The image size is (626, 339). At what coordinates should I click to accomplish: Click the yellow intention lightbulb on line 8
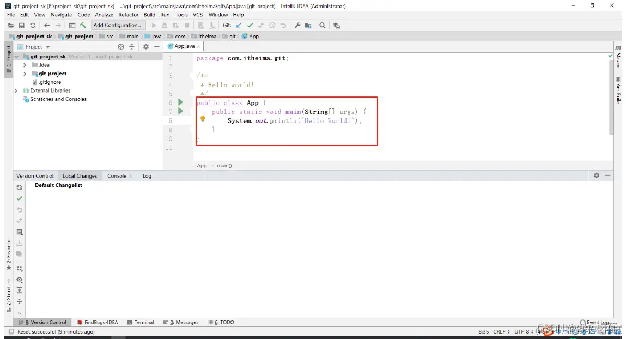point(203,119)
